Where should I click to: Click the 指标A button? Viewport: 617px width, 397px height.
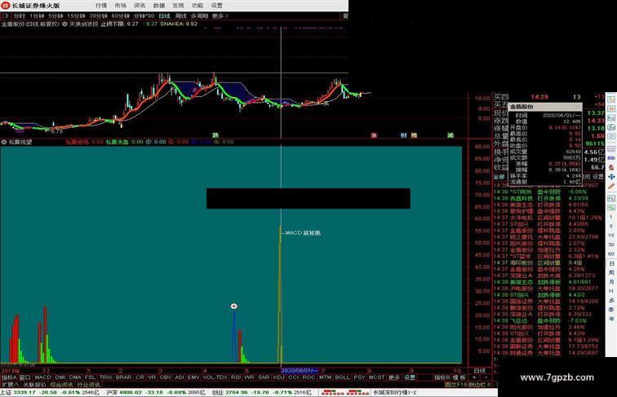point(9,377)
